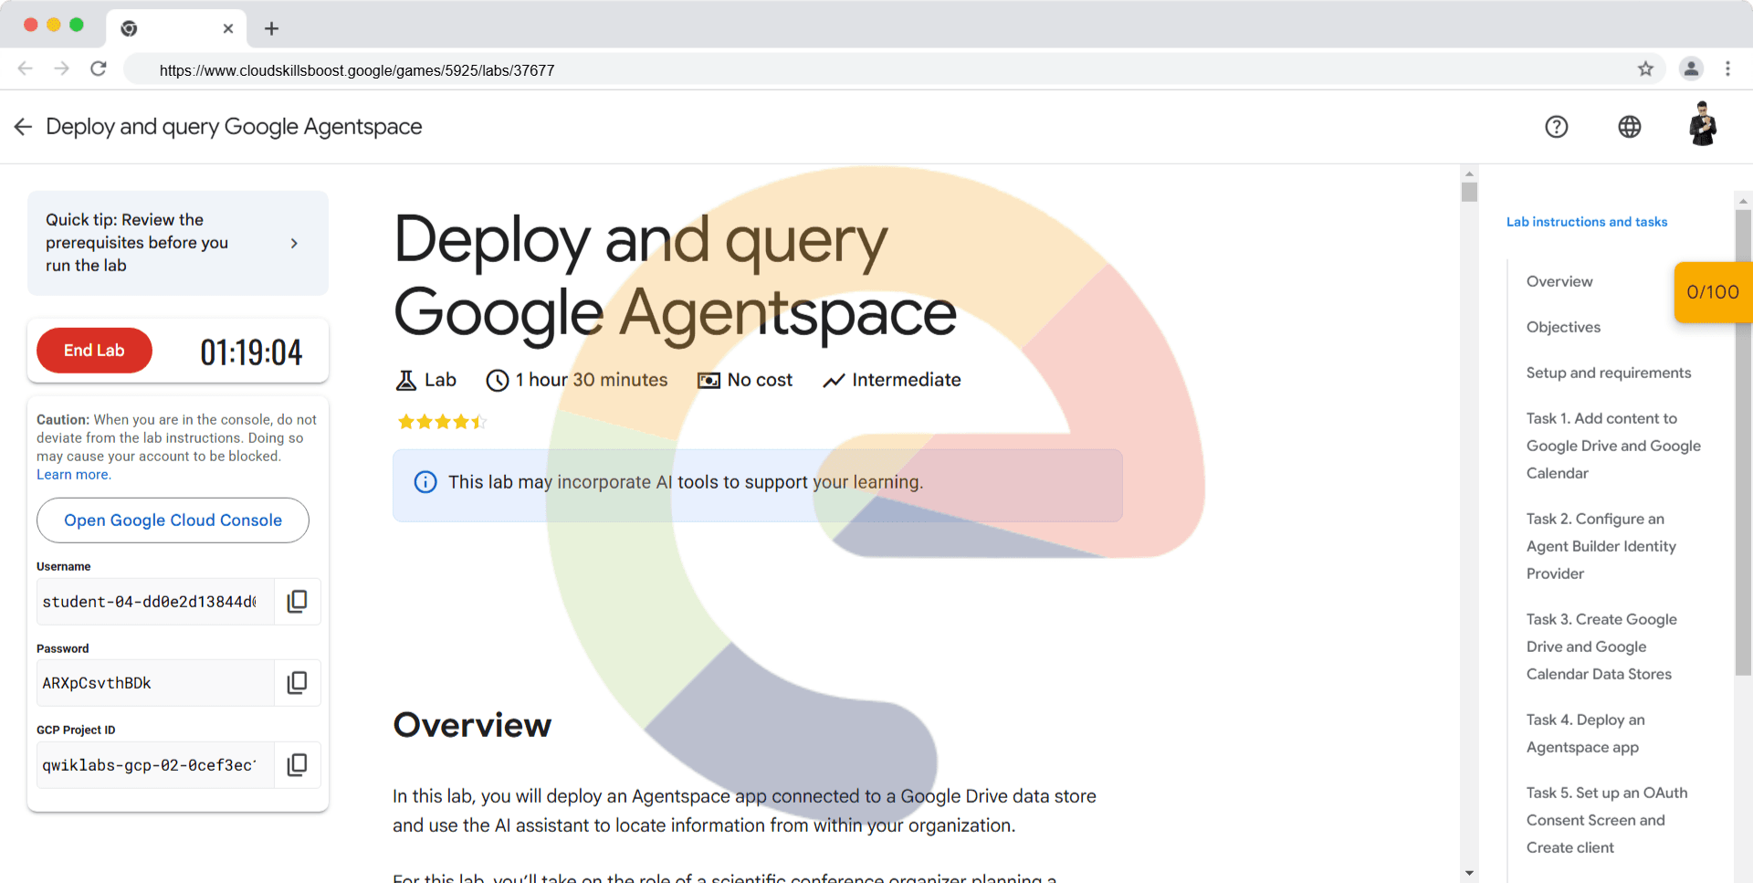Open the 0/100 score panel

pyautogui.click(x=1712, y=292)
